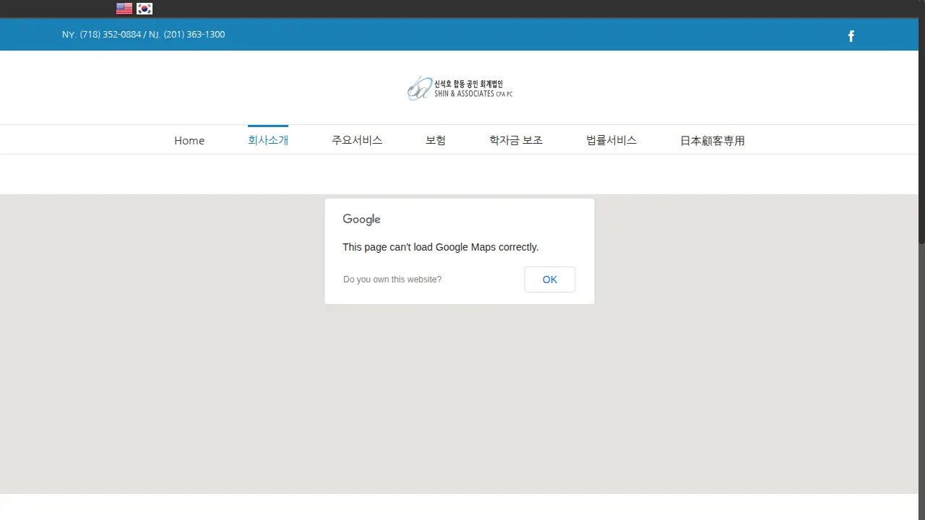Go to the Home menu item
Viewport: 925px width, 520px height.
[189, 141]
